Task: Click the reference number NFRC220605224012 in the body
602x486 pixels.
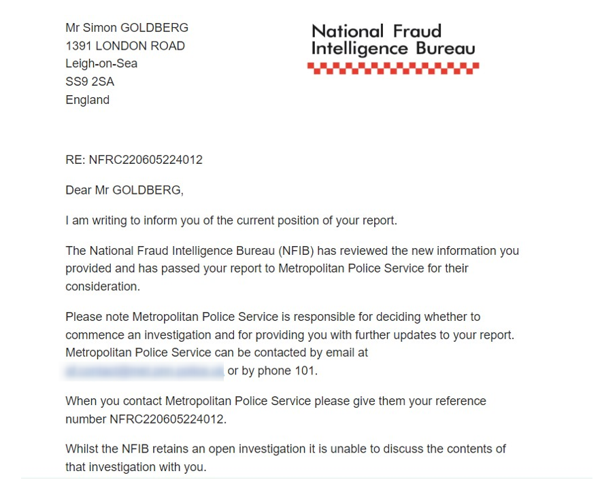Action: (167, 419)
